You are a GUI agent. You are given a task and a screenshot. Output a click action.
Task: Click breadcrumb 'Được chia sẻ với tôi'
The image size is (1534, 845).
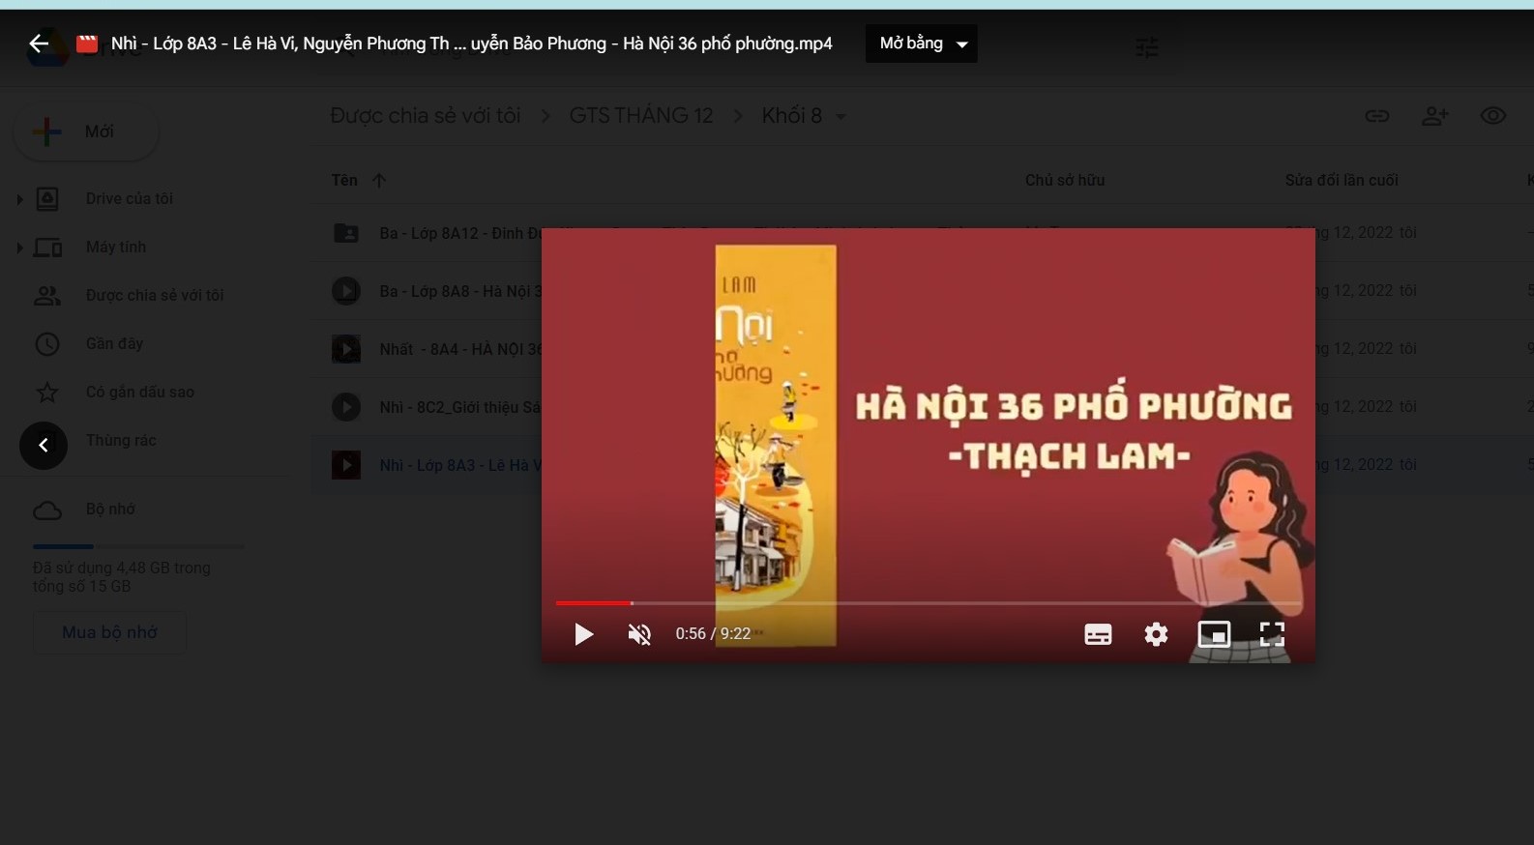click(426, 116)
